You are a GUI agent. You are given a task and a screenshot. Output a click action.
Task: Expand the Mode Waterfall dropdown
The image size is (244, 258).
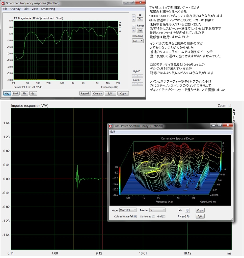click(x=128, y=210)
